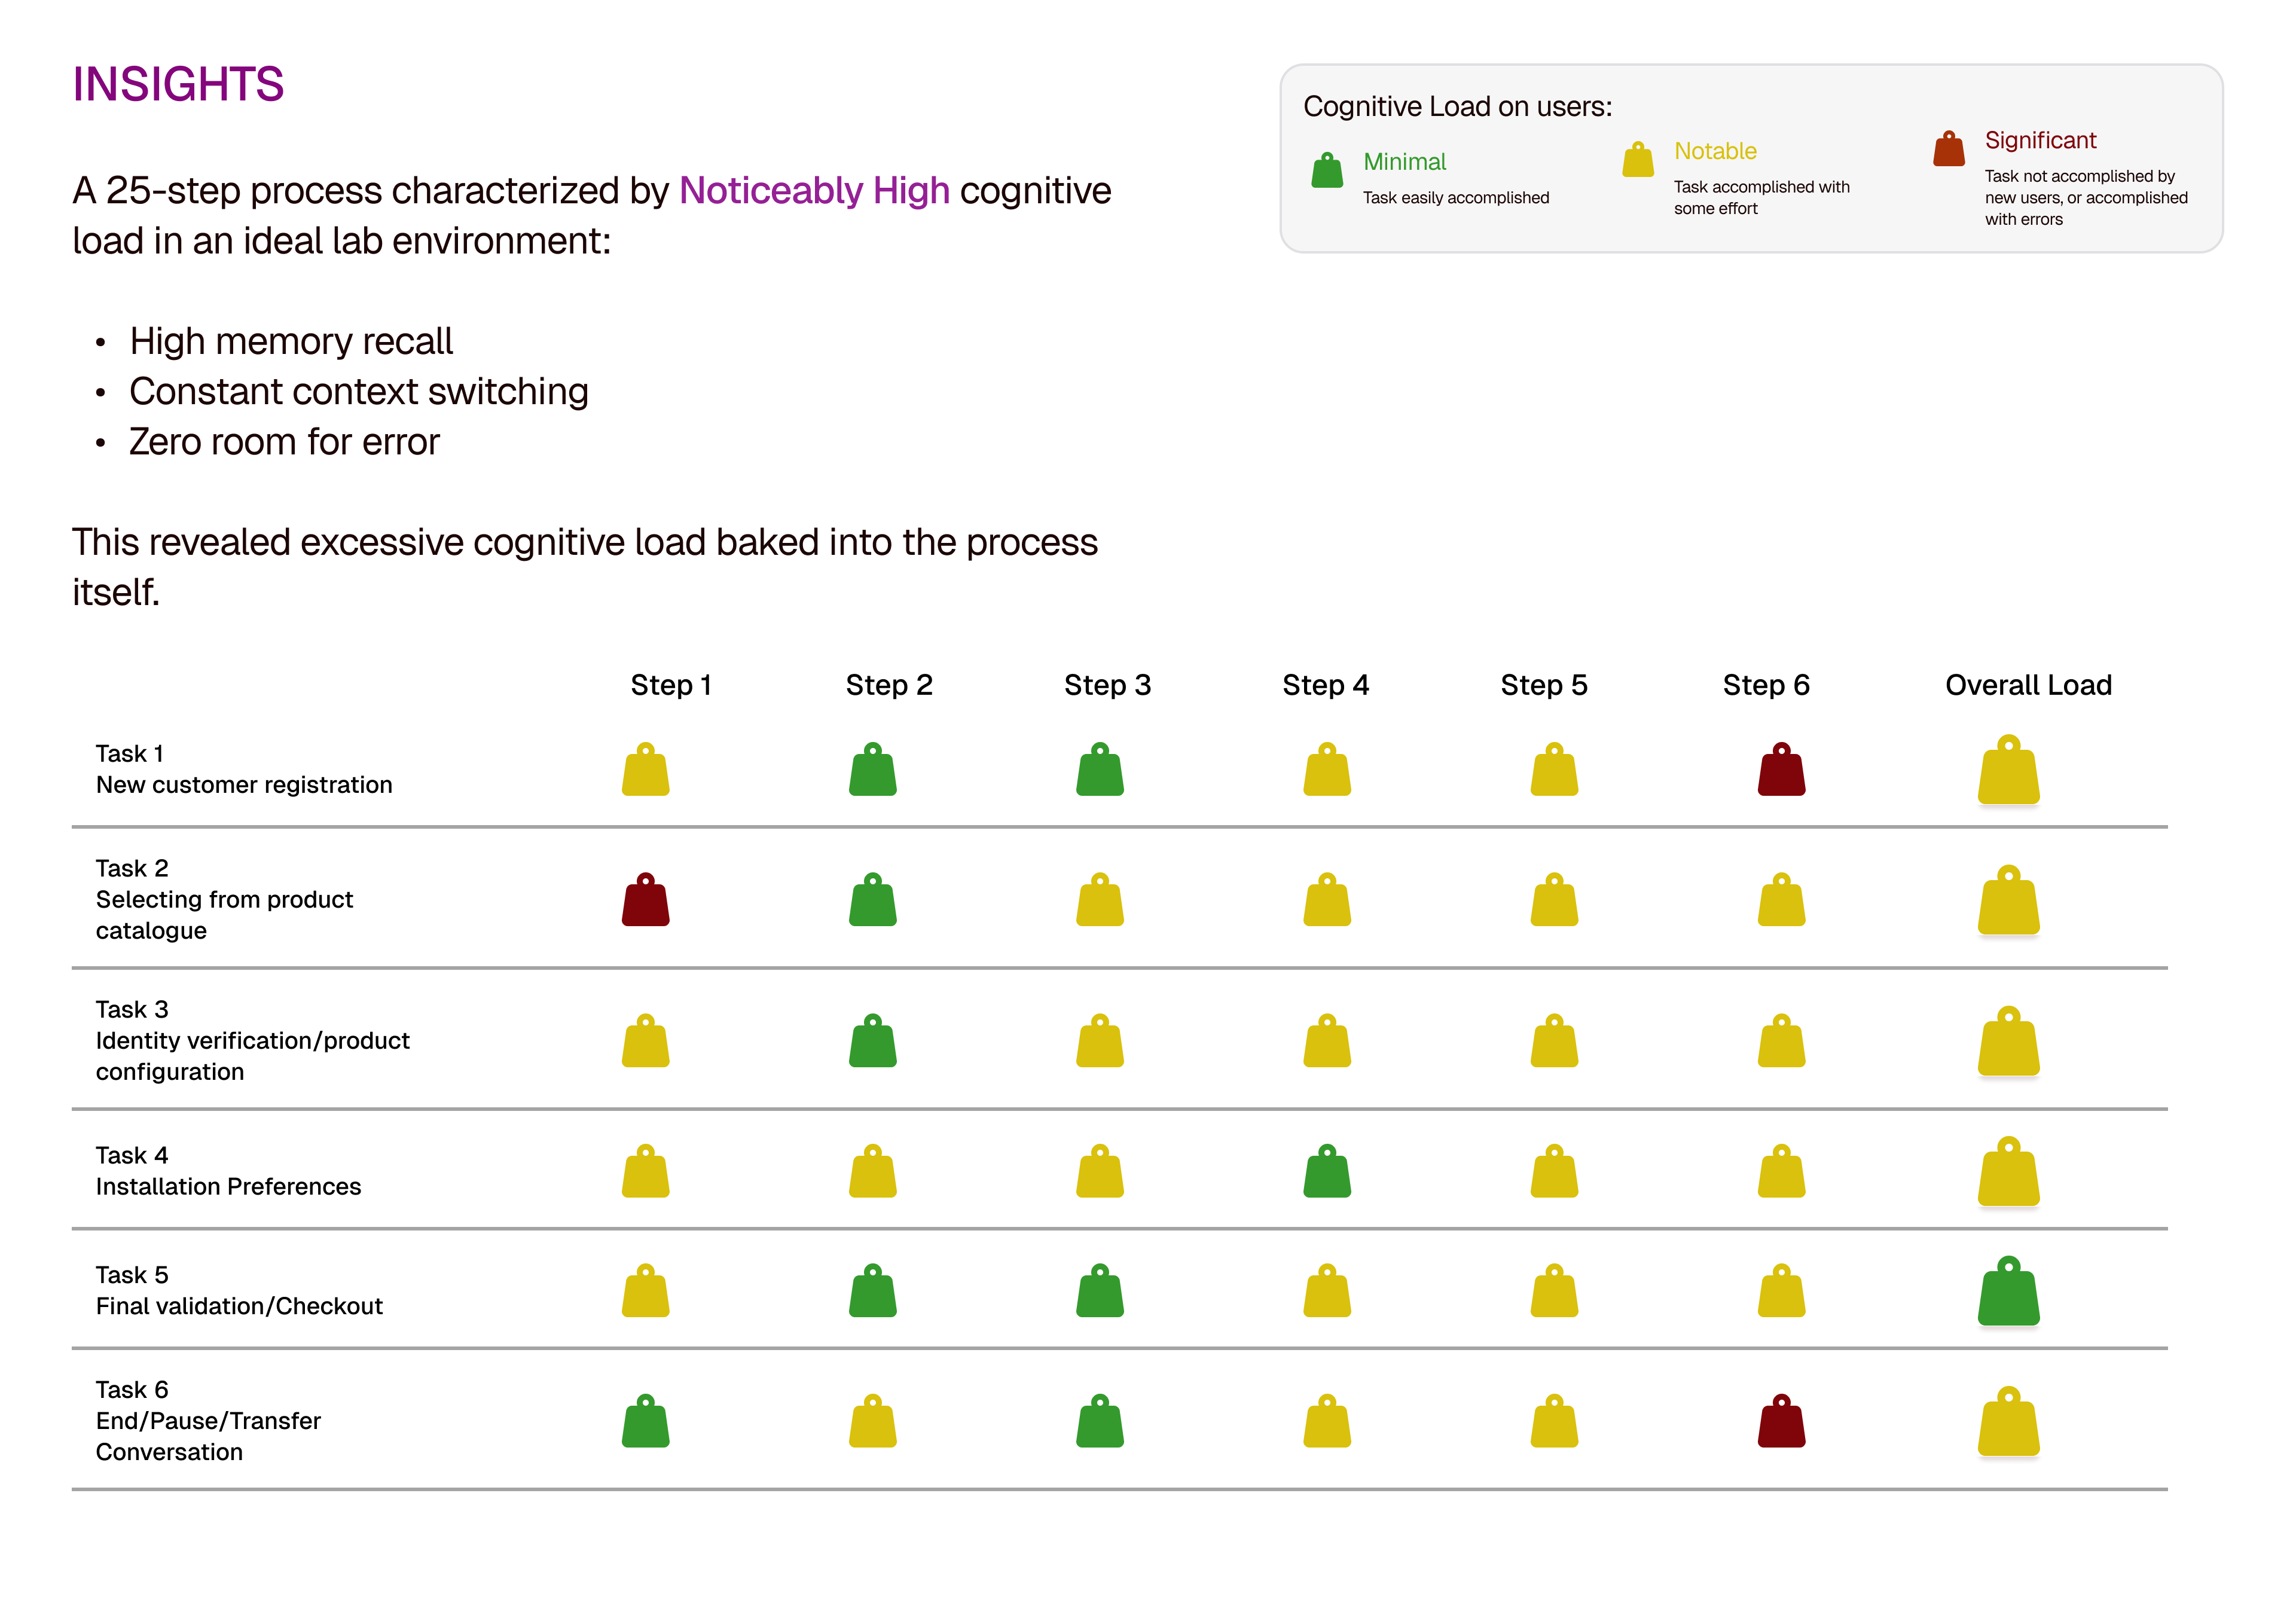The width and height of the screenshot is (2296, 1600).
Task: Click the green weight for Task 4 Step 4
Action: 1327,1172
